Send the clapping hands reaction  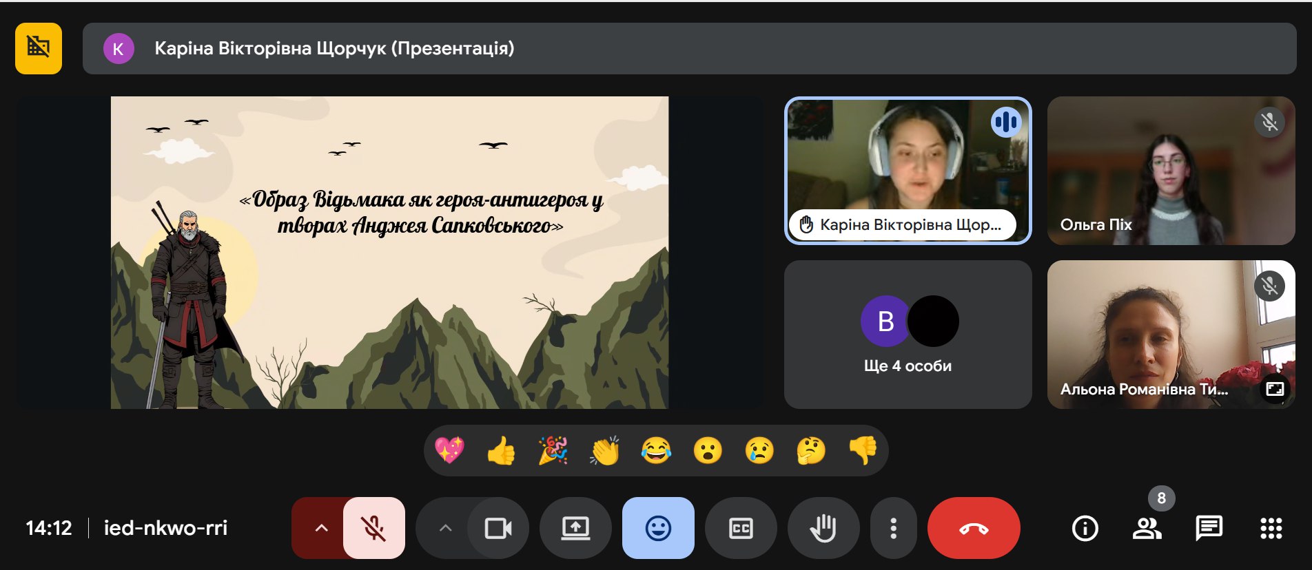click(x=604, y=451)
